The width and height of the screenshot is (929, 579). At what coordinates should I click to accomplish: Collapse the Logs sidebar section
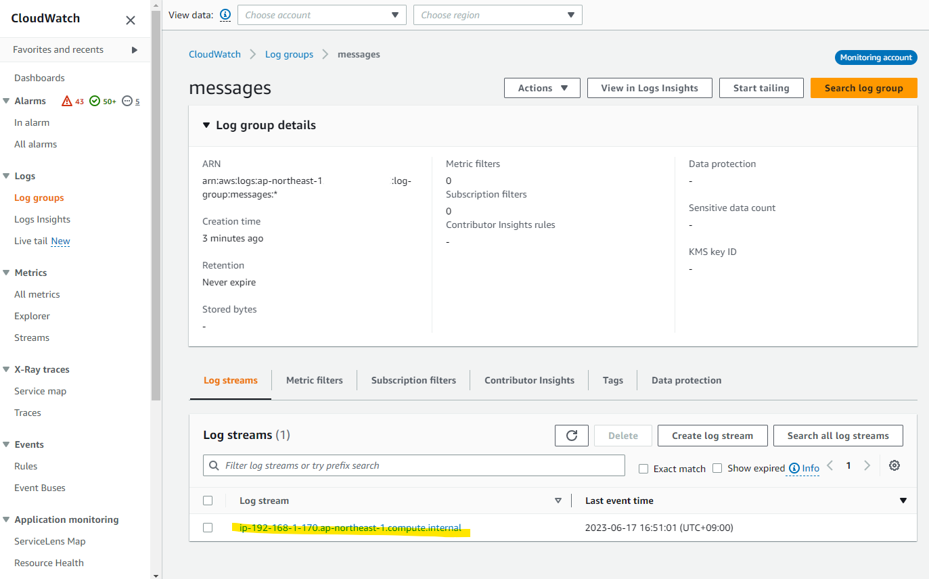tap(6, 176)
